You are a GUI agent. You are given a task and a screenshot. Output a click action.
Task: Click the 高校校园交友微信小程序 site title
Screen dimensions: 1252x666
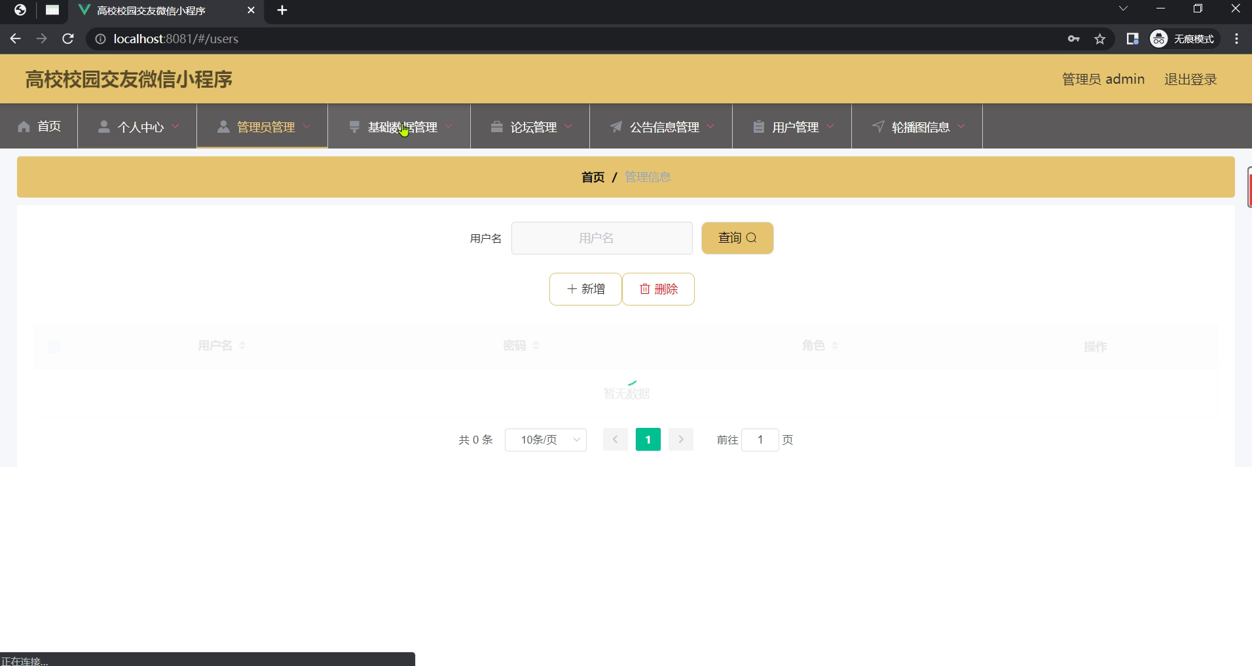(129, 79)
